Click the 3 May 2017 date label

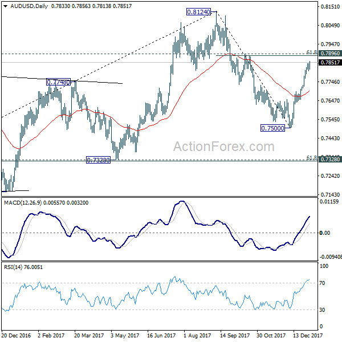click(x=125, y=335)
